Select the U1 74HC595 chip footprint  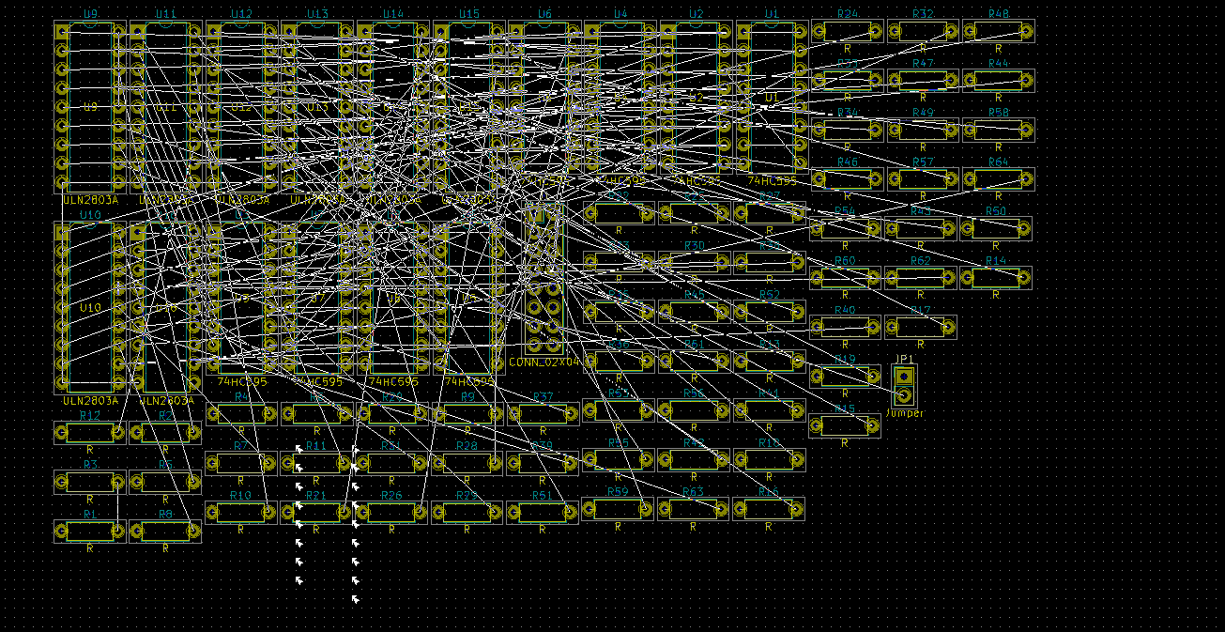[x=772, y=98]
